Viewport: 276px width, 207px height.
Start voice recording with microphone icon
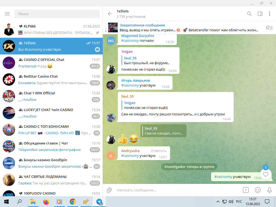269,190
